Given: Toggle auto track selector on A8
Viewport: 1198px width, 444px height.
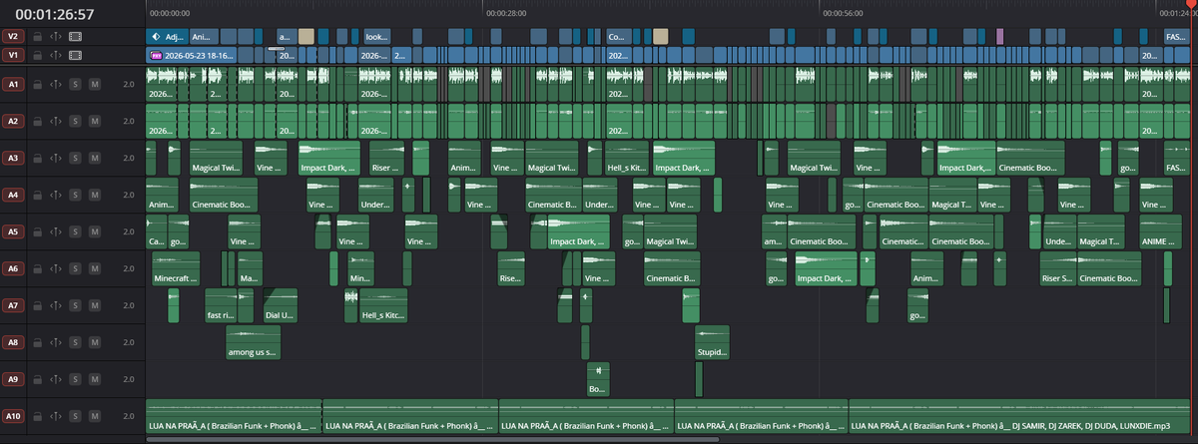Looking at the screenshot, I should 56,343.
